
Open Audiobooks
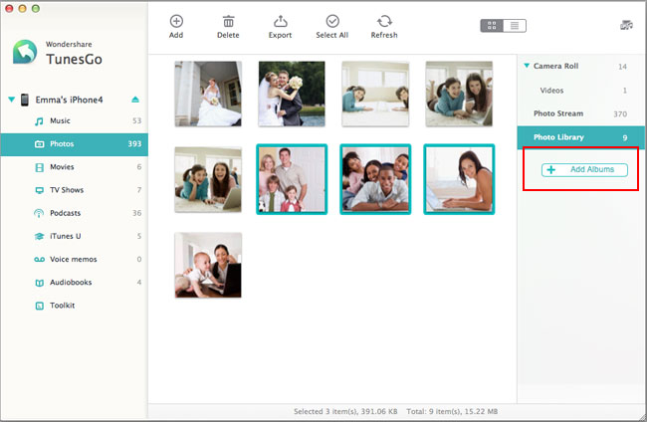tap(75, 283)
